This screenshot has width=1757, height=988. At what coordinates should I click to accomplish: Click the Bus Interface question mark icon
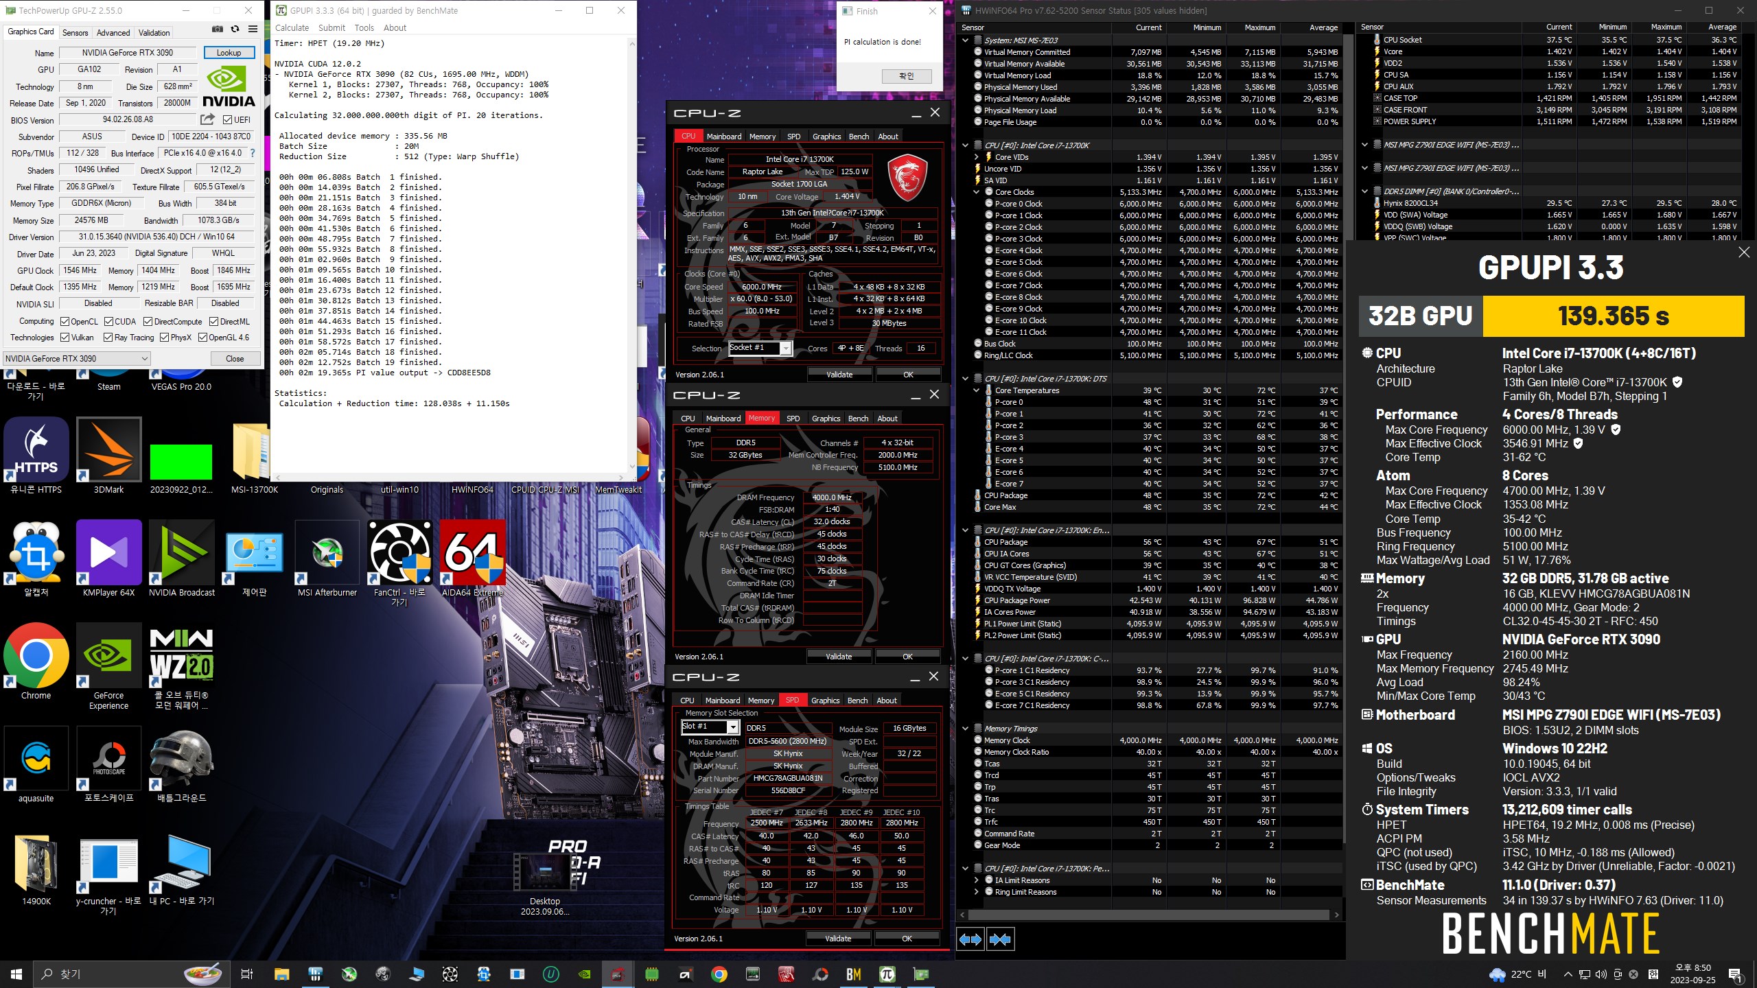click(x=252, y=153)
